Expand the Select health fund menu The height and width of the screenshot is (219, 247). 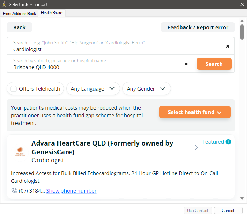click(195, 112)
